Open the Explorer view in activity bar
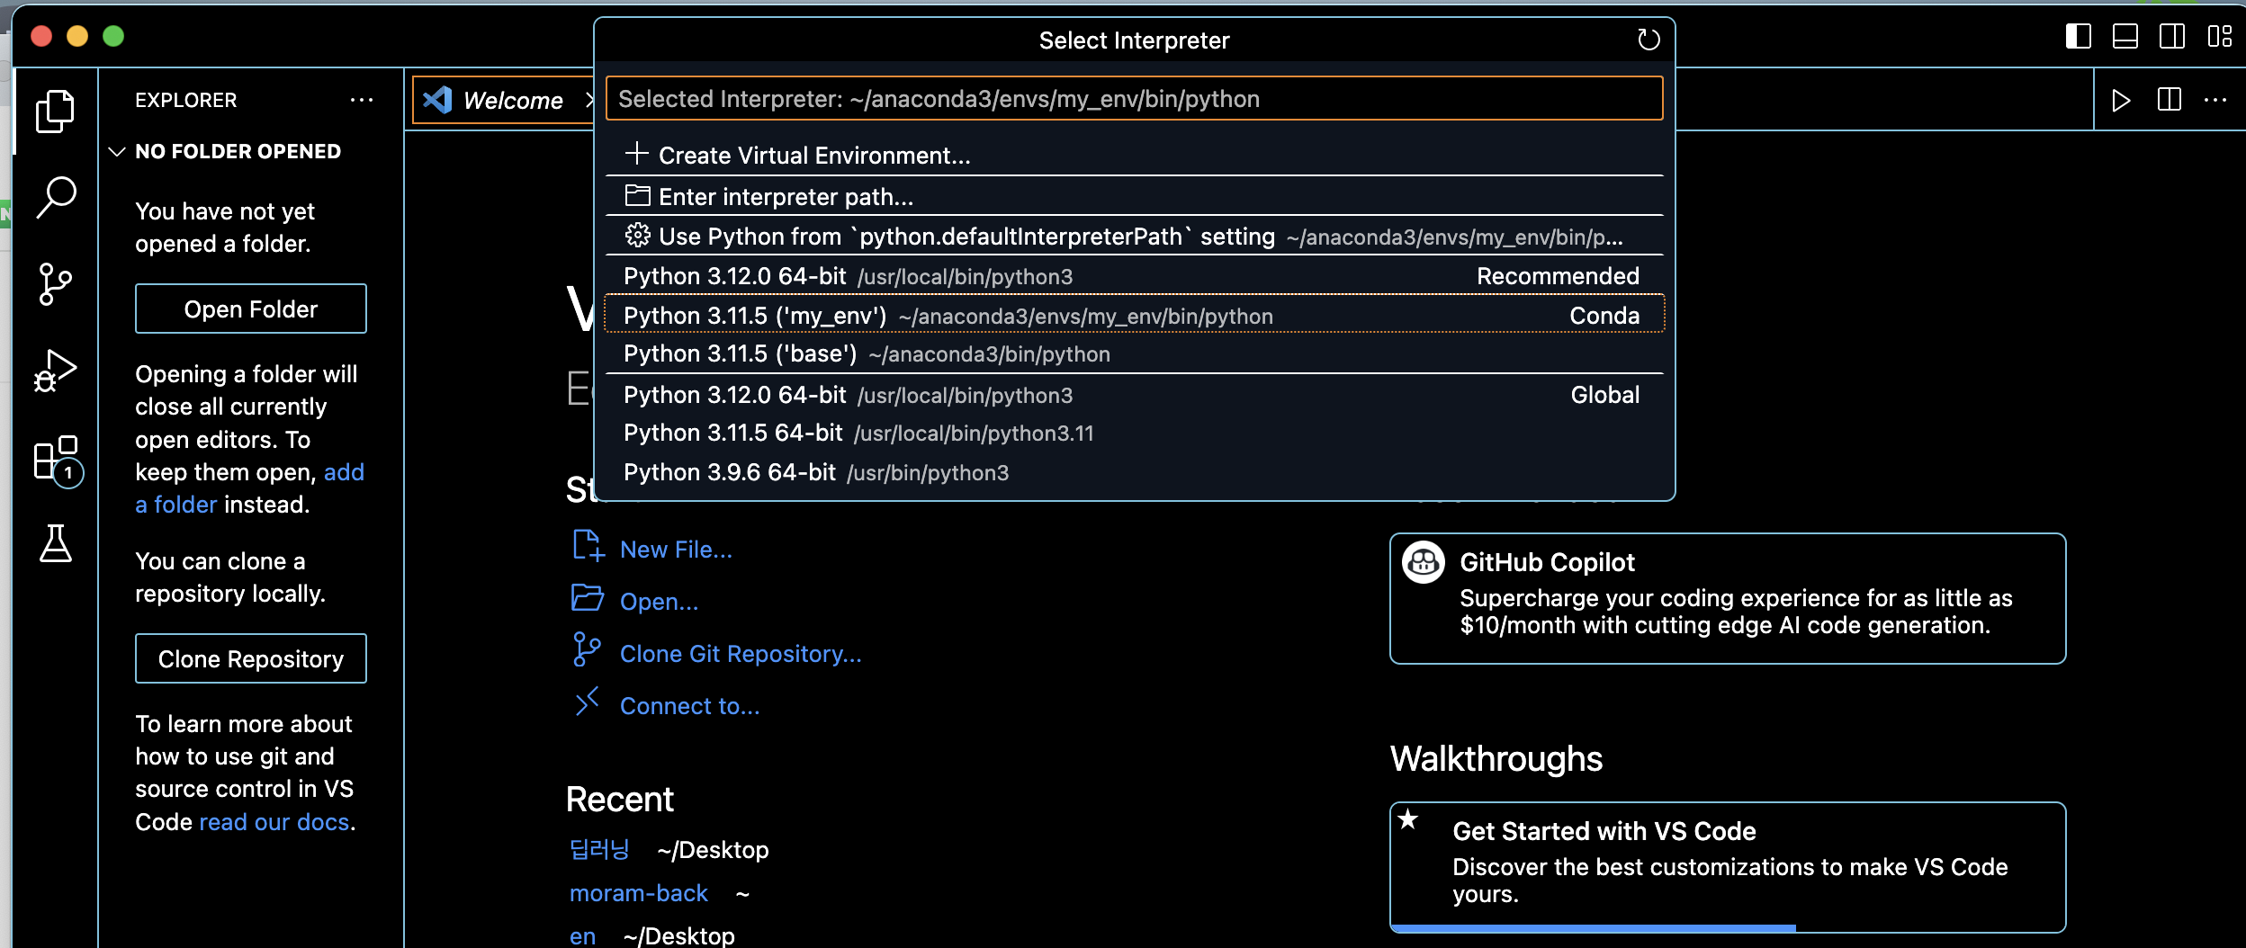Image resolution: width=2246 pixels, height=948 pixels. [x=55, y=112]
